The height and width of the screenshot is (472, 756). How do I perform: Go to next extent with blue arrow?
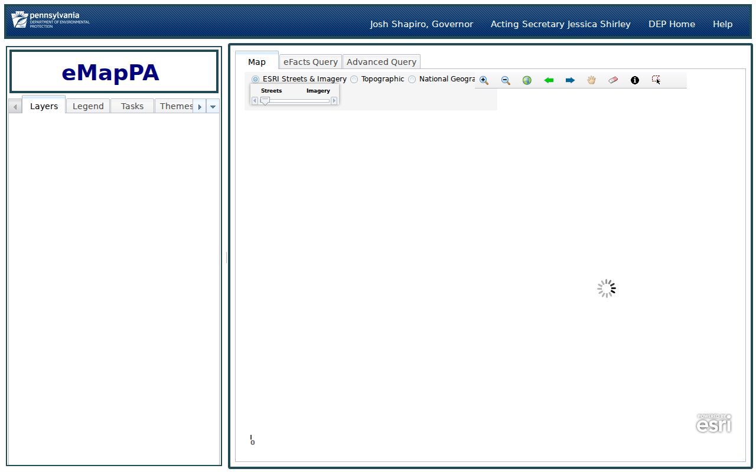pyautogui.click(x=570, y=80)
